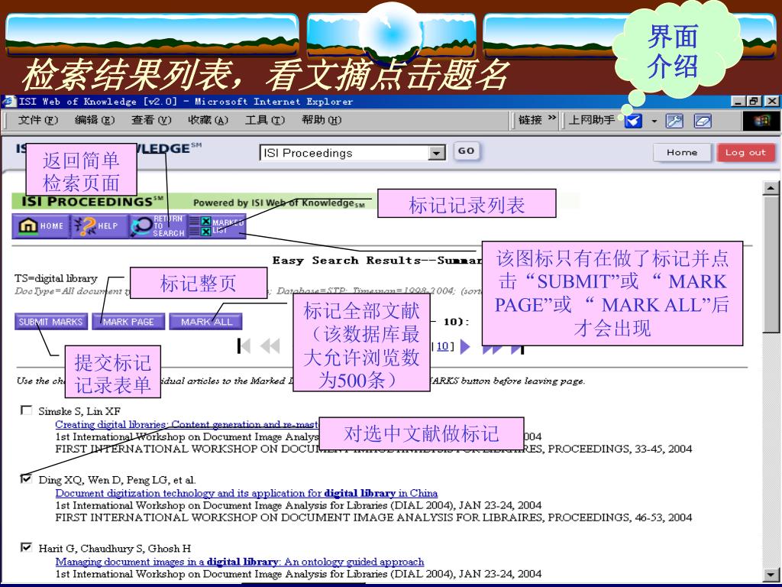Uncheck the Harit G, Chaudhury S record
Image resolution: width=782 pixels, height=587 pixels.
[26, 547]
